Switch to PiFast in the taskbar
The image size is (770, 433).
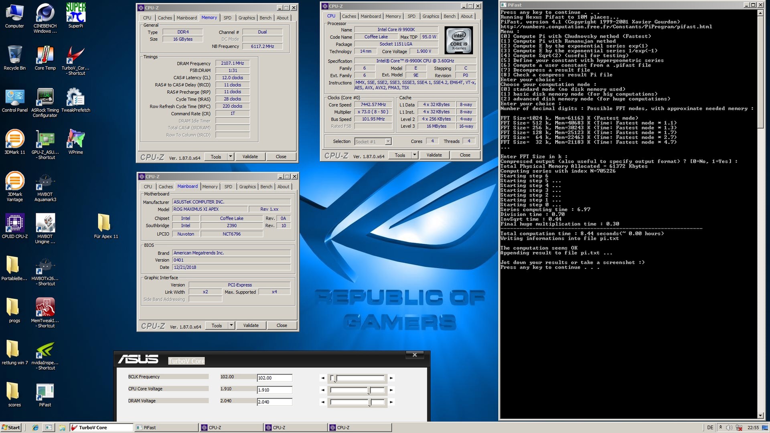166,427
